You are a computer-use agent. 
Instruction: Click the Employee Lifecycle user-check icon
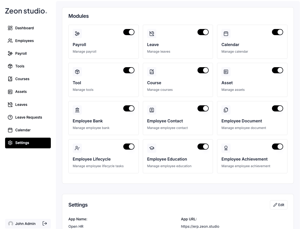77,148
